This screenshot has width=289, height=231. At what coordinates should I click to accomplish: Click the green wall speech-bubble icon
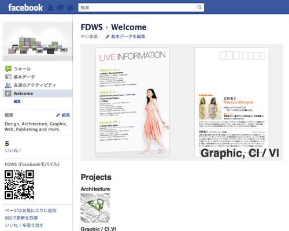pos(8,69)
